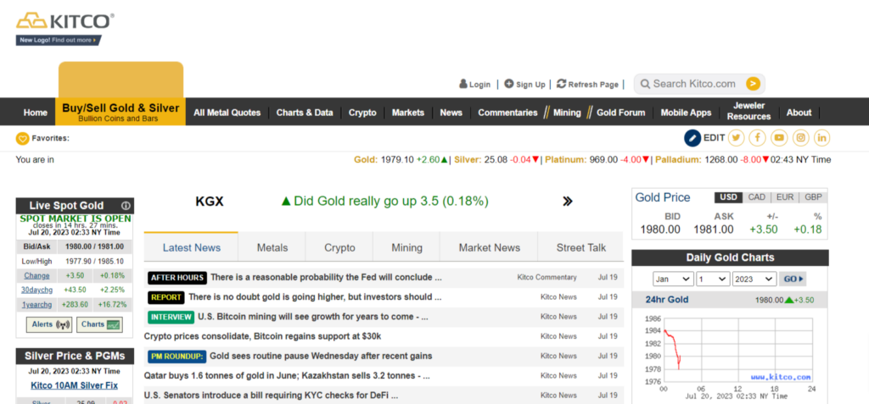The image size is (869, 404).
Task: Open the New Logo find out more banner
Action: click(59, 40)
